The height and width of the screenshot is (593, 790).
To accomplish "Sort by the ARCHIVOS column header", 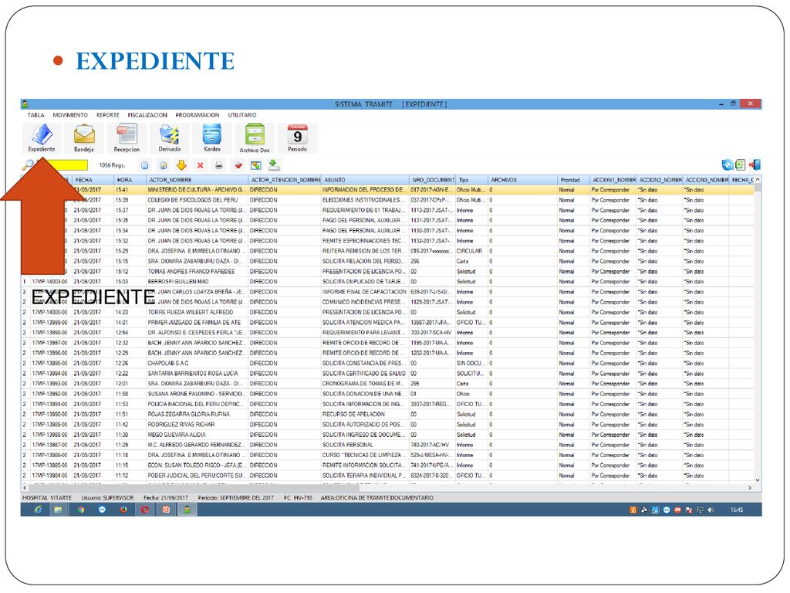I will click(x=522, y=179).
